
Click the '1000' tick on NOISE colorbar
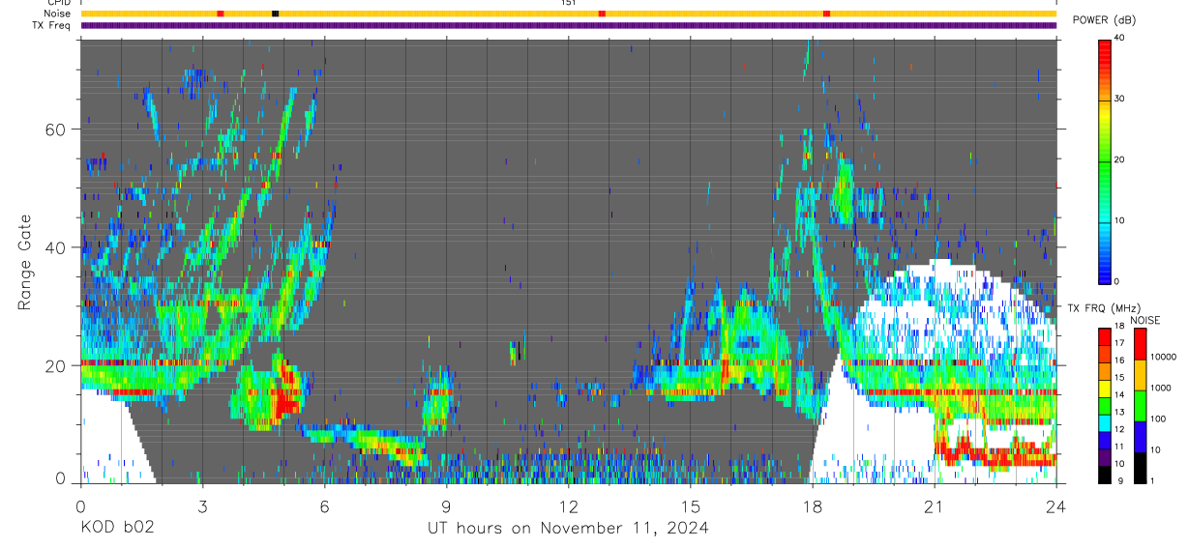click(1161, 388)
